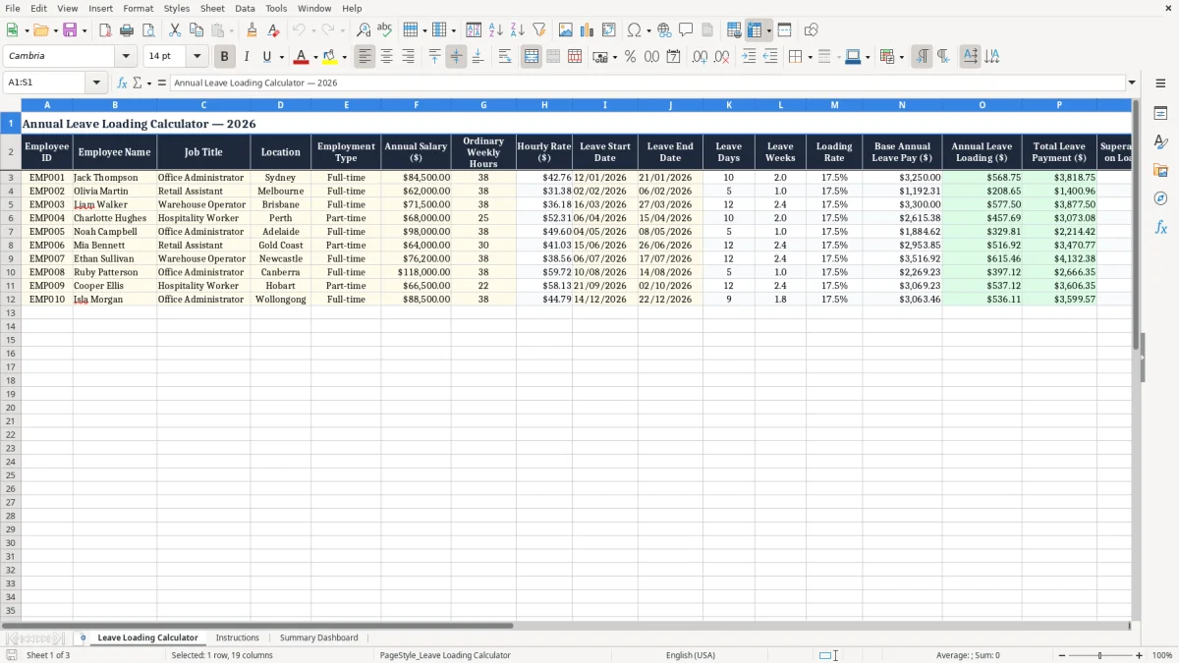The width and height of the screenshot is (1179, 663).
Task: Run the Spelling check
Action: tap(385, 30)
